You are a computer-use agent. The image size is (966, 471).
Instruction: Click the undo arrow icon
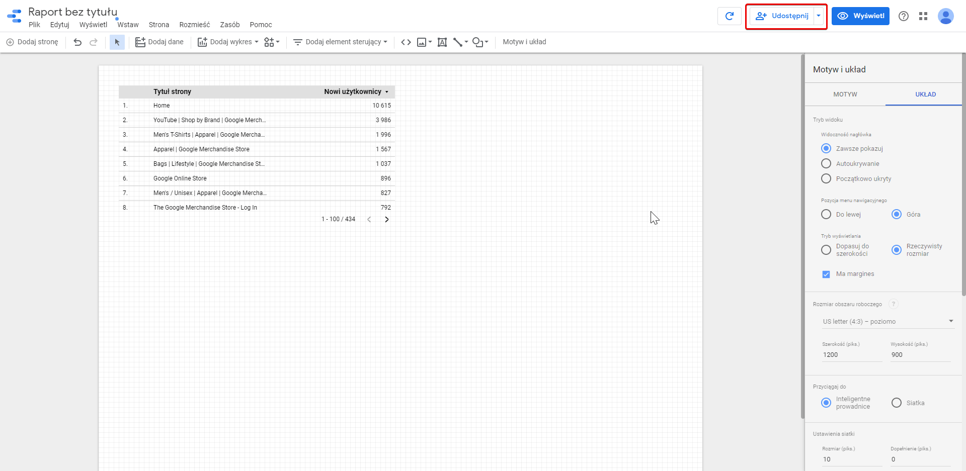click(x=77, y=42)
